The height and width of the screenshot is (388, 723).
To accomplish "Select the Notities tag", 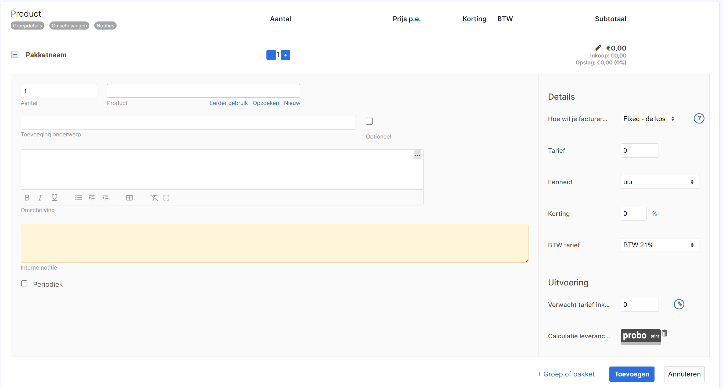I will pos(105,26).
